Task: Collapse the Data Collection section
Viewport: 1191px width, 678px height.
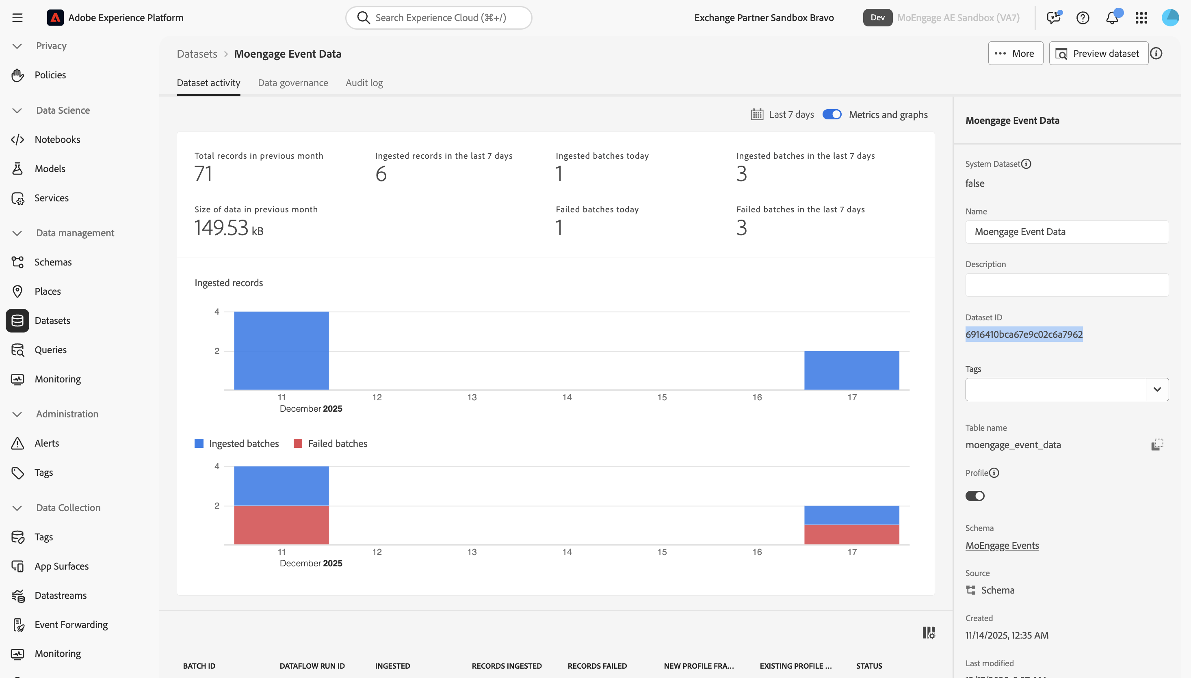Action: pyautogui.click(x=17, y=507)
